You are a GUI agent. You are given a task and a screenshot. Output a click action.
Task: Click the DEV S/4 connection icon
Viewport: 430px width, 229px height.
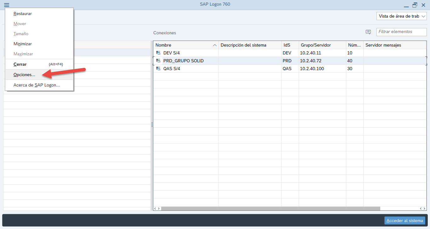tap(158, 53)
